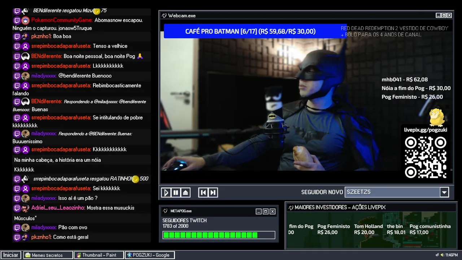The height and width of the screenshot is (260, 462).
Task: Click Pog comunistinha R$ 17,00 investor entry
Action: pos(430,229)
